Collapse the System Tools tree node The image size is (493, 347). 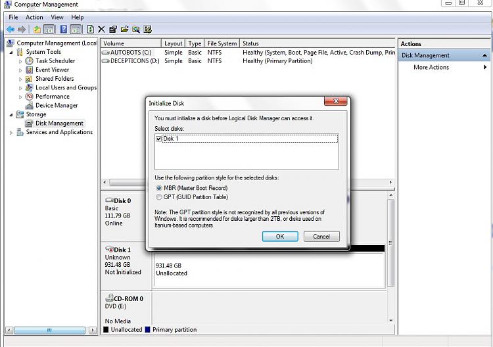pos(11,52)
